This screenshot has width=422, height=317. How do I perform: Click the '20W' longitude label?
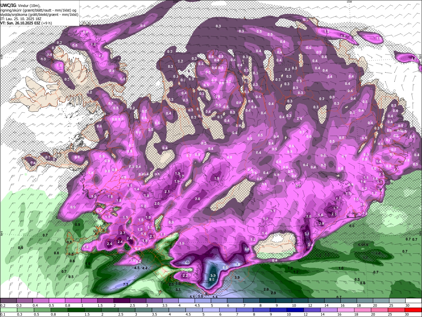pyautogui.click(x=175, y=2)
